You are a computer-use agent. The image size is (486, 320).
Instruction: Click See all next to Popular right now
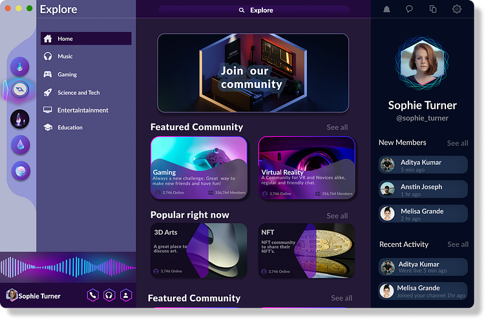pyautogui.click(x=337, y=216)
